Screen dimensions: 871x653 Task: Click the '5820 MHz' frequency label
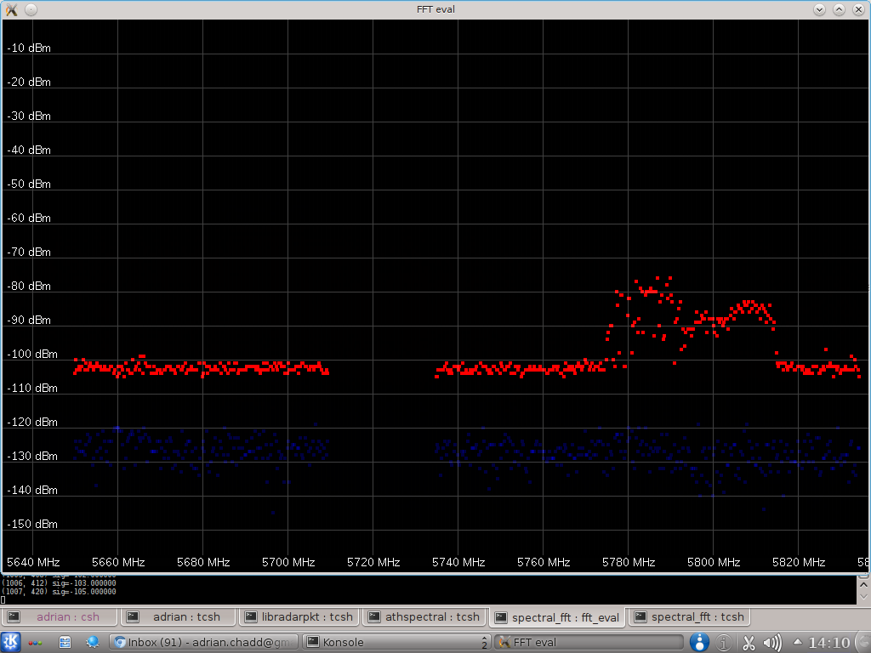(x=799, y=563)
